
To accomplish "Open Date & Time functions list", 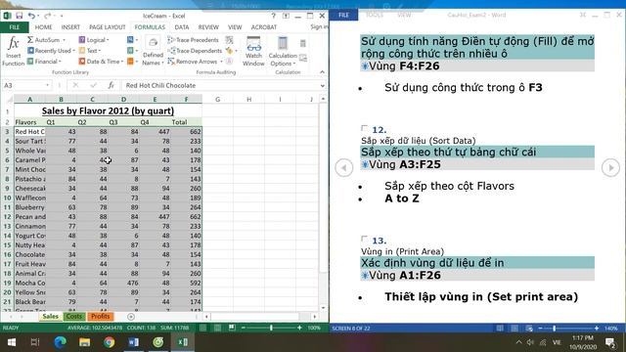I will [101, 62].
